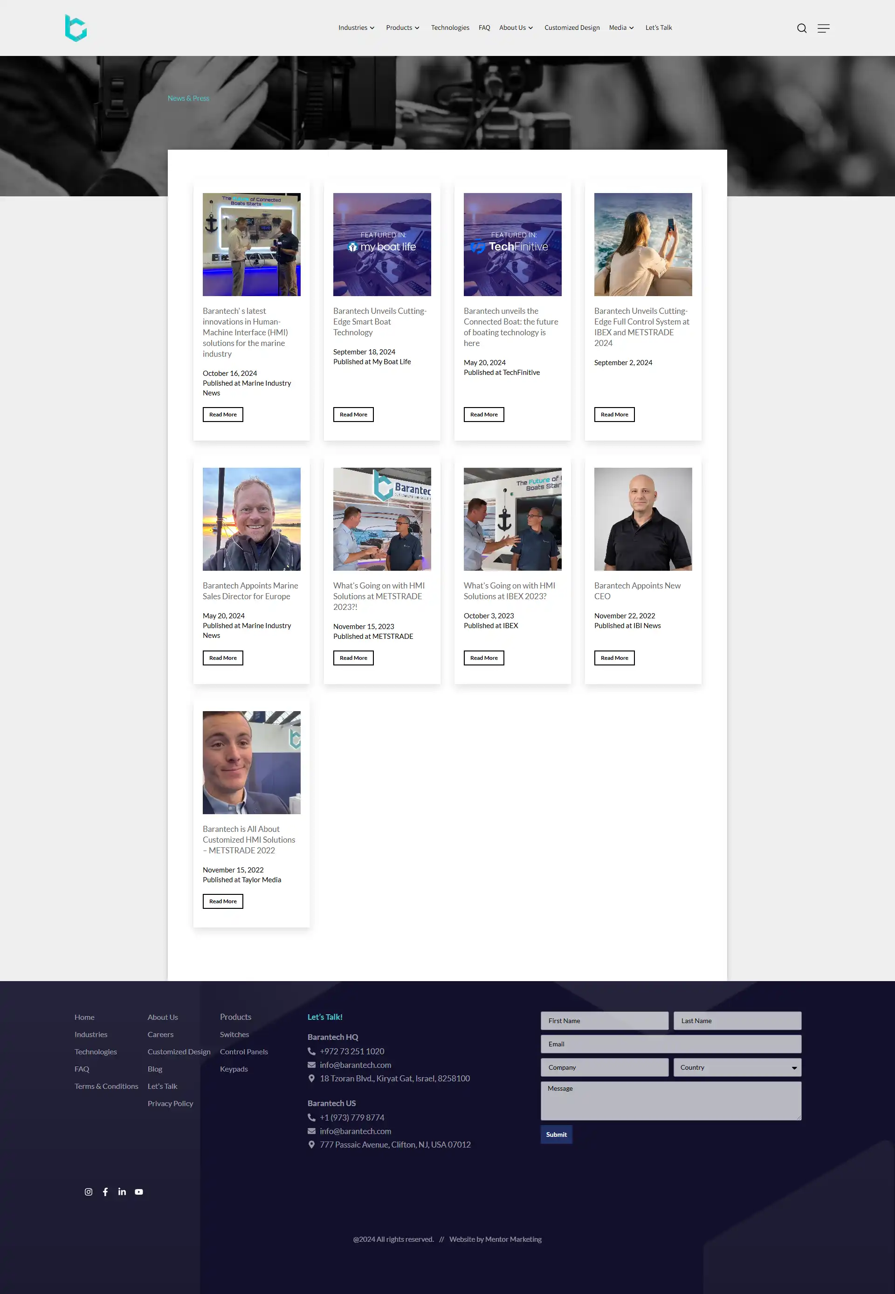
Task: Click Submit button on contact form
Action: (556, 1135)
